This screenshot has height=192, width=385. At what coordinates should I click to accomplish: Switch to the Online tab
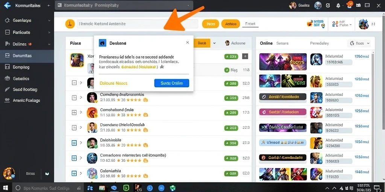[x=266, y=43]
